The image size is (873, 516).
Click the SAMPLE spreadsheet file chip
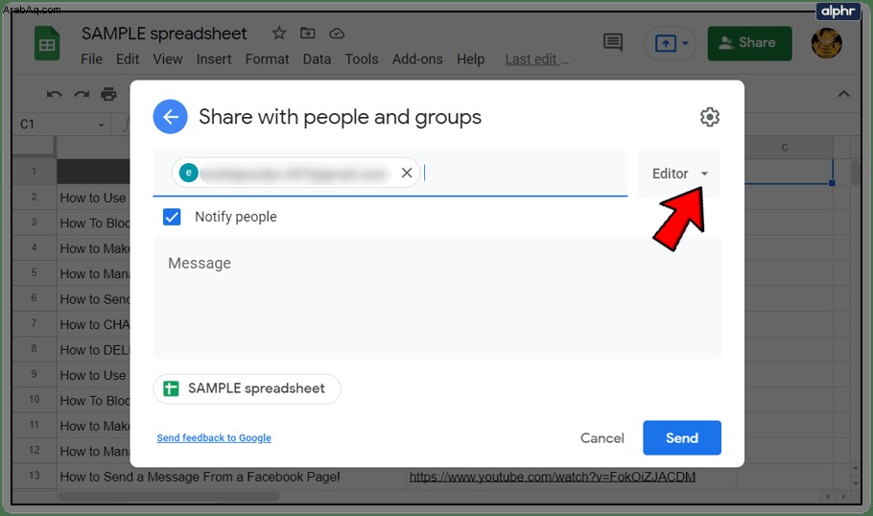coord(247,388)
